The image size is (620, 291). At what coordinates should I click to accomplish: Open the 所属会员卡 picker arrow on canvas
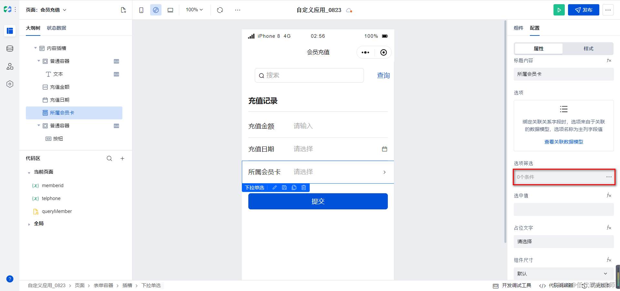384,172
